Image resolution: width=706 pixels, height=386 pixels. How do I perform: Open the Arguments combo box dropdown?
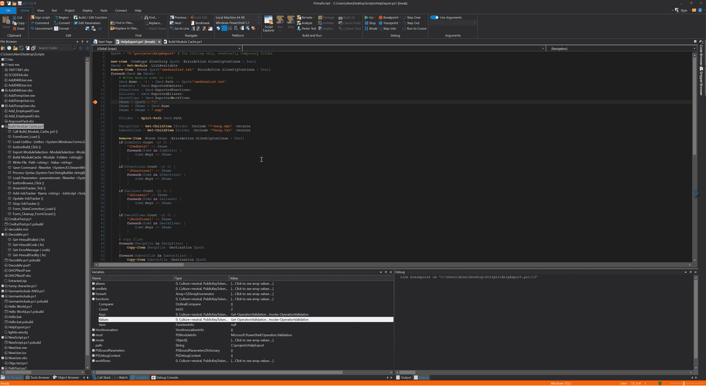(x=474, y=23)
